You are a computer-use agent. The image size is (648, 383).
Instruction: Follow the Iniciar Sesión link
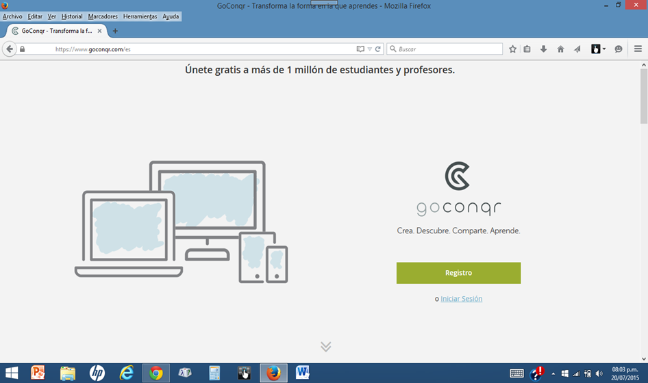click(461, 299)
